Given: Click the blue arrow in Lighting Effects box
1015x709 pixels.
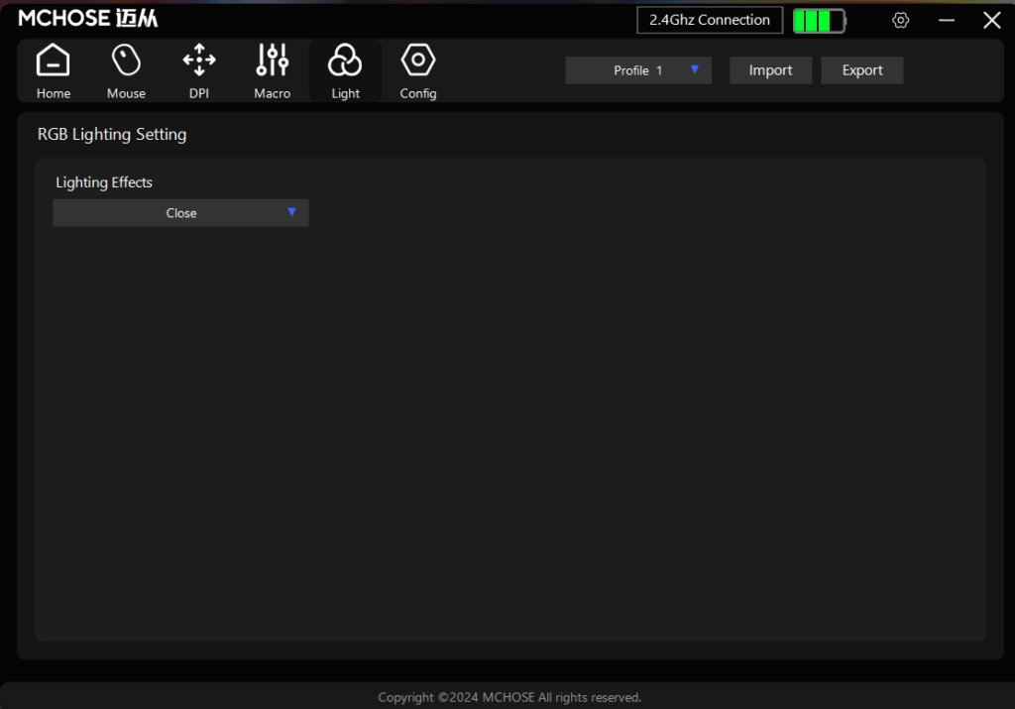Looking at the screenshot, I should pos(291,212).
